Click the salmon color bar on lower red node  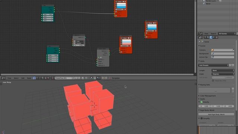pos(126,44)
